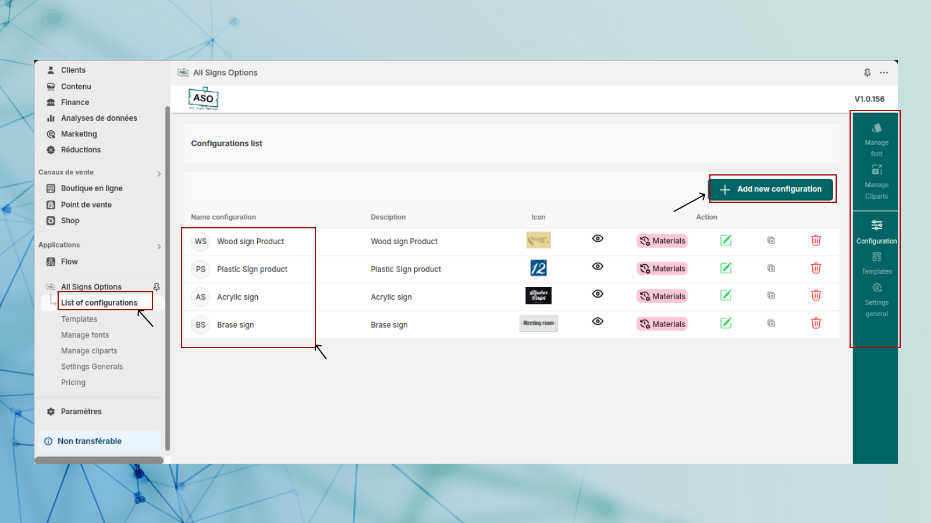Image resolution: width=931 pixels, height=523 pixels.
Task: Delete the Plastic Sign product configuration
Action: pyautogui.click(x=816, y=268)
